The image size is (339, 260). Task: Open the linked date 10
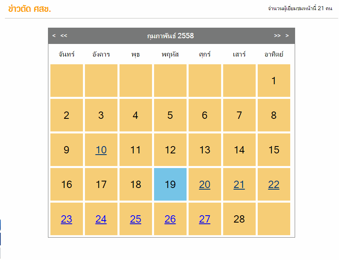pos(101,150)
